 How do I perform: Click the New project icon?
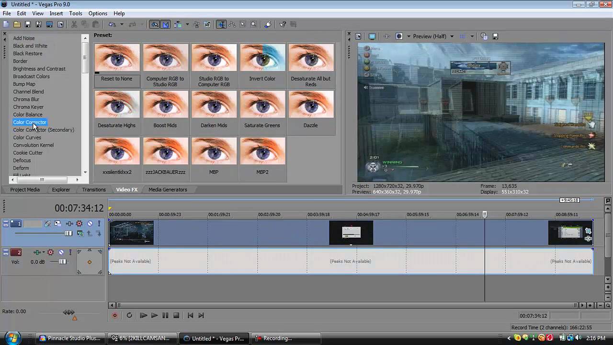6,24
